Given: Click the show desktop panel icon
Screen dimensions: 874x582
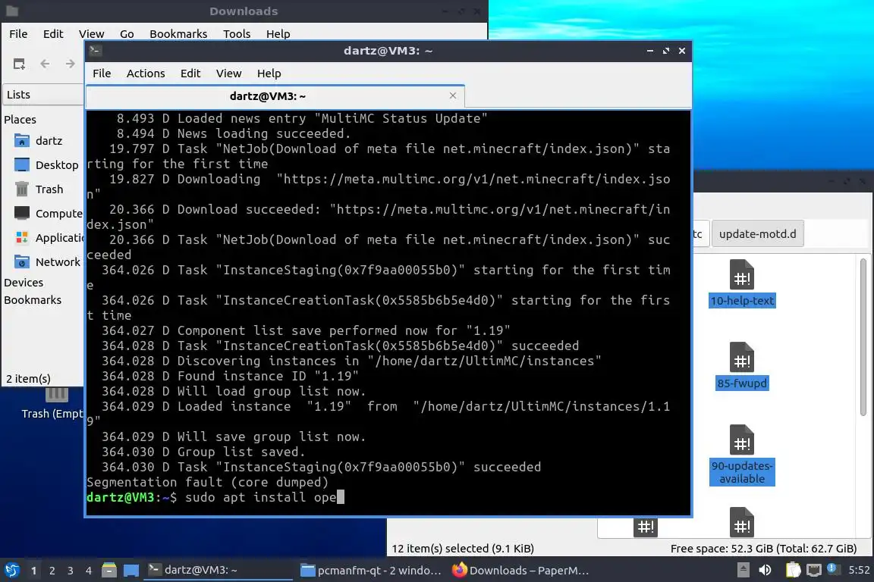Looking at the screenshot, I should point(131,571).
